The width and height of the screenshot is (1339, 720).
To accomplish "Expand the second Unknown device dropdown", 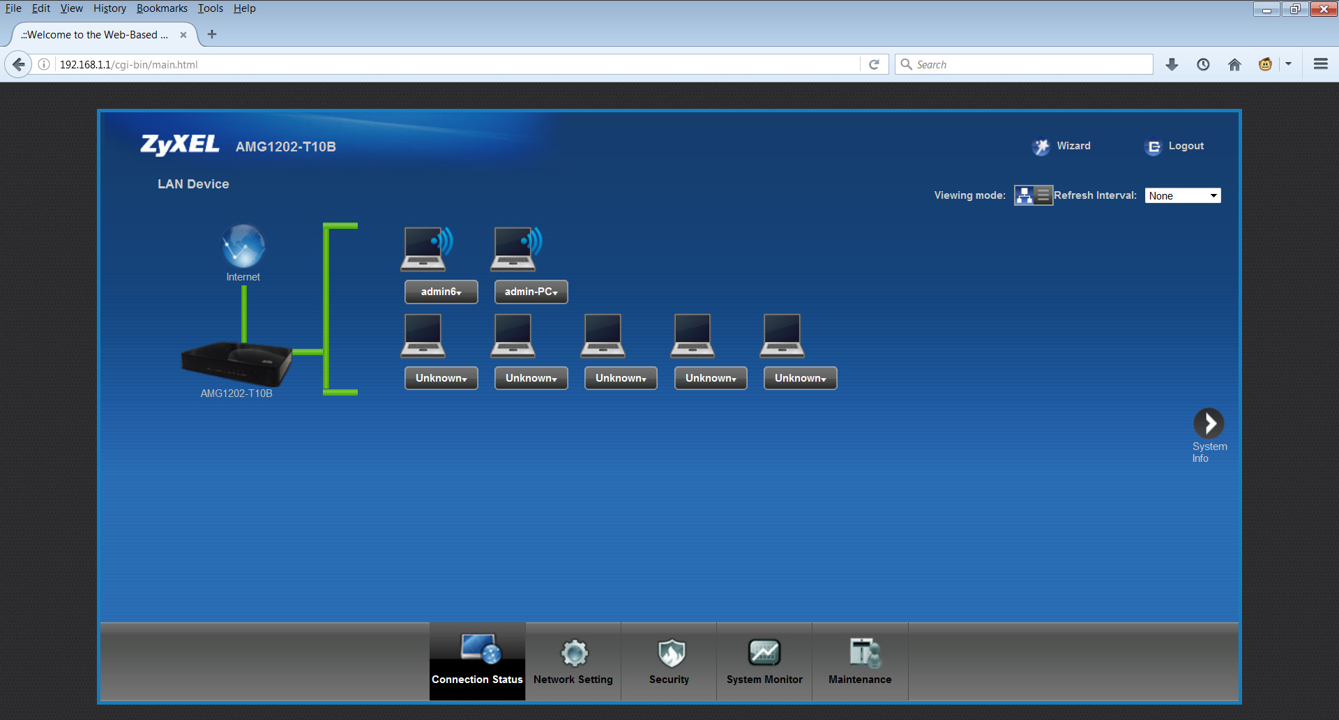I will click(531, 378).
